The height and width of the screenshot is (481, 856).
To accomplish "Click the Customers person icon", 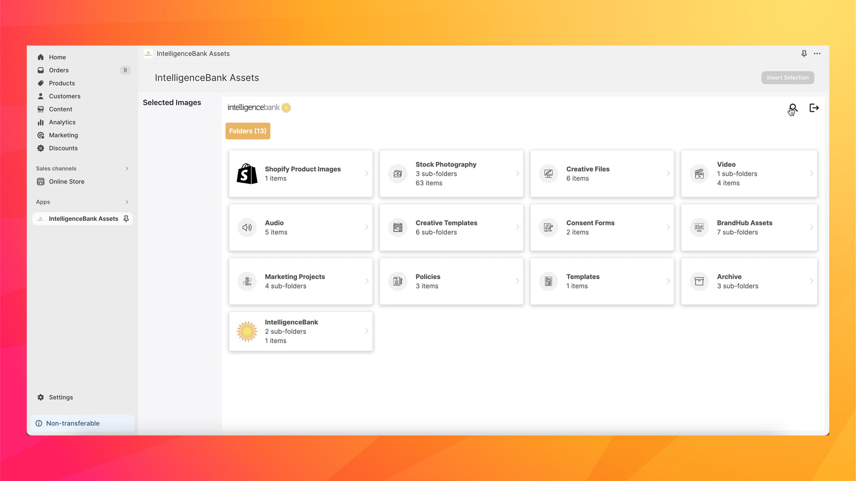I will [41, 96].
